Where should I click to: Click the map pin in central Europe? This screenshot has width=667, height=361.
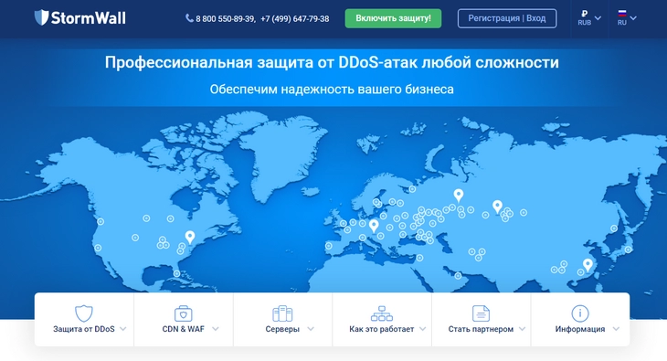click(374, 225)
